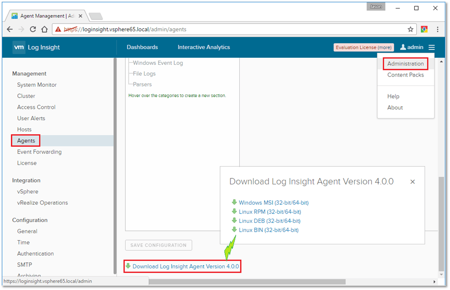
Task: Open vRealize Operations integration
Action: point(43,203)
